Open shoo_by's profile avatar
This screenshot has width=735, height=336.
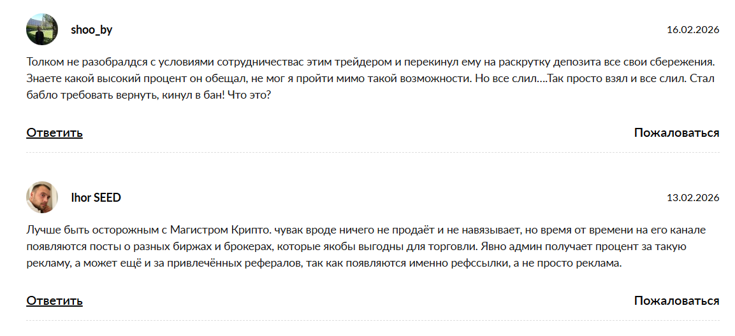[x=42, y=29]
